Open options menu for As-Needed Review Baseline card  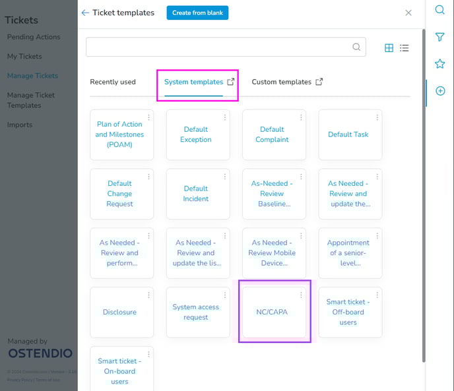coord(301,177)
